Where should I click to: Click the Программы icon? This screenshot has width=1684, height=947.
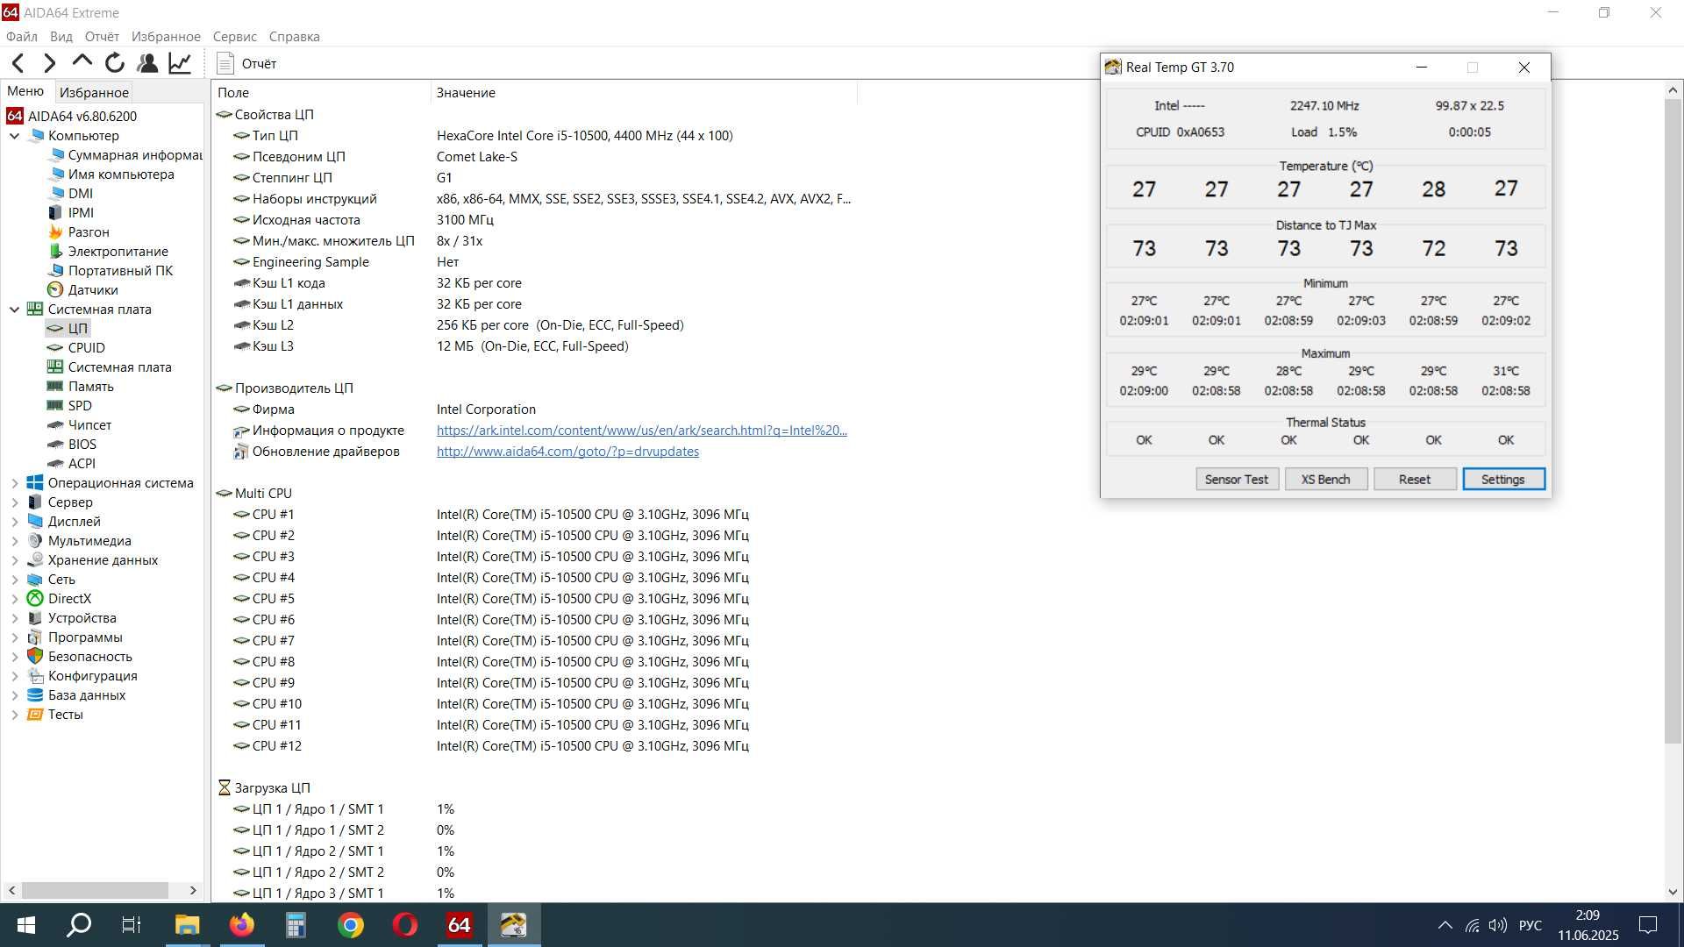tap(35, 637)
